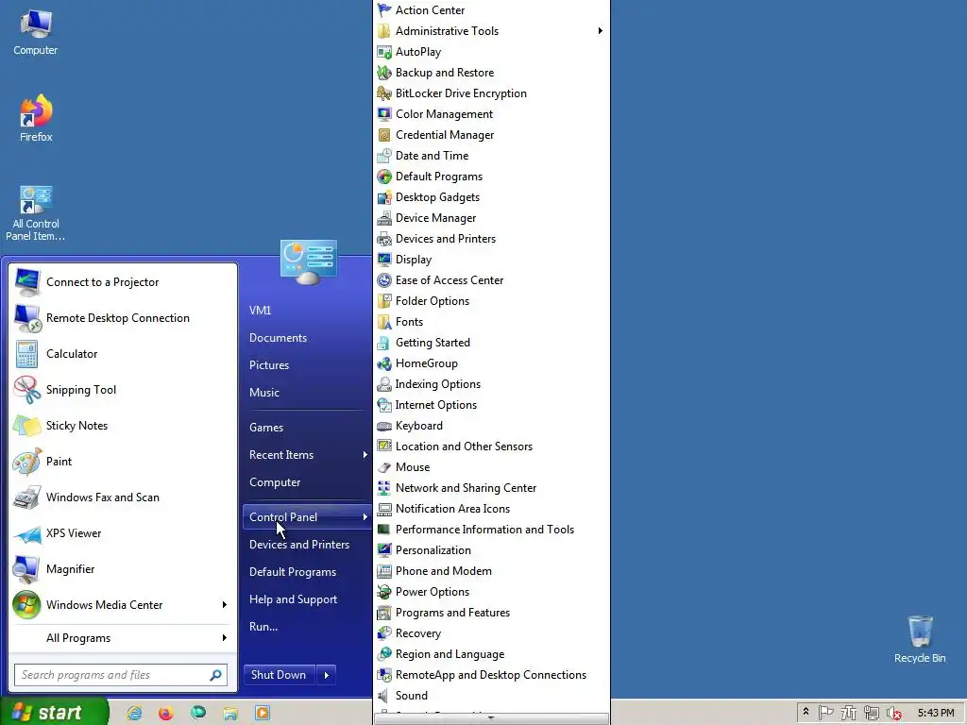
Task: Open Games in Start menu
Action: tap(266, 428)
